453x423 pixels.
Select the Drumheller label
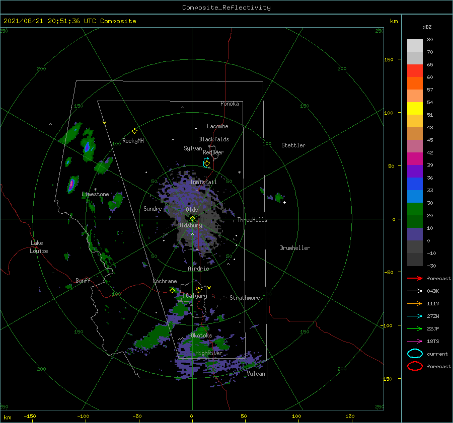[295, 248]
